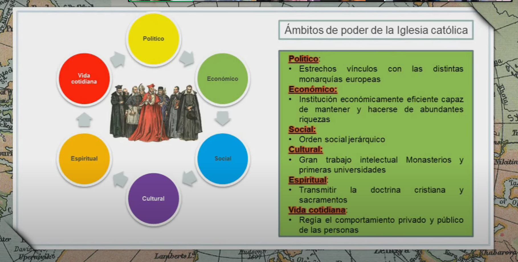The image size is (518, 262).
Task: Click the arrow between Vida cotidiana and Político
Action: [x=118, y=59]
